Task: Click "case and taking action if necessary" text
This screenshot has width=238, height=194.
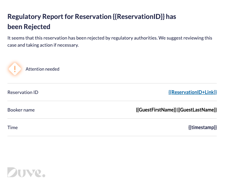Action: pyautogui.click(x=43, y=45)
